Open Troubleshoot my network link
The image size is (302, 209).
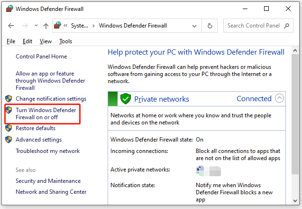click(48, 151)
